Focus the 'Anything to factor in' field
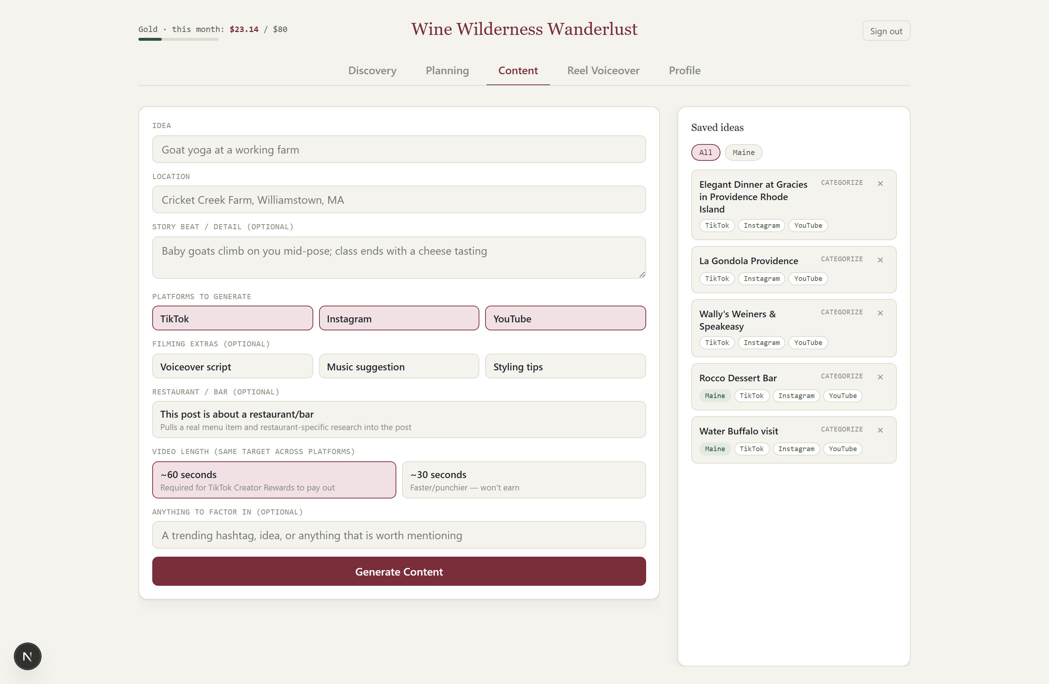Viewport: 1049px width, 684px height. click(x=399, y=535)
